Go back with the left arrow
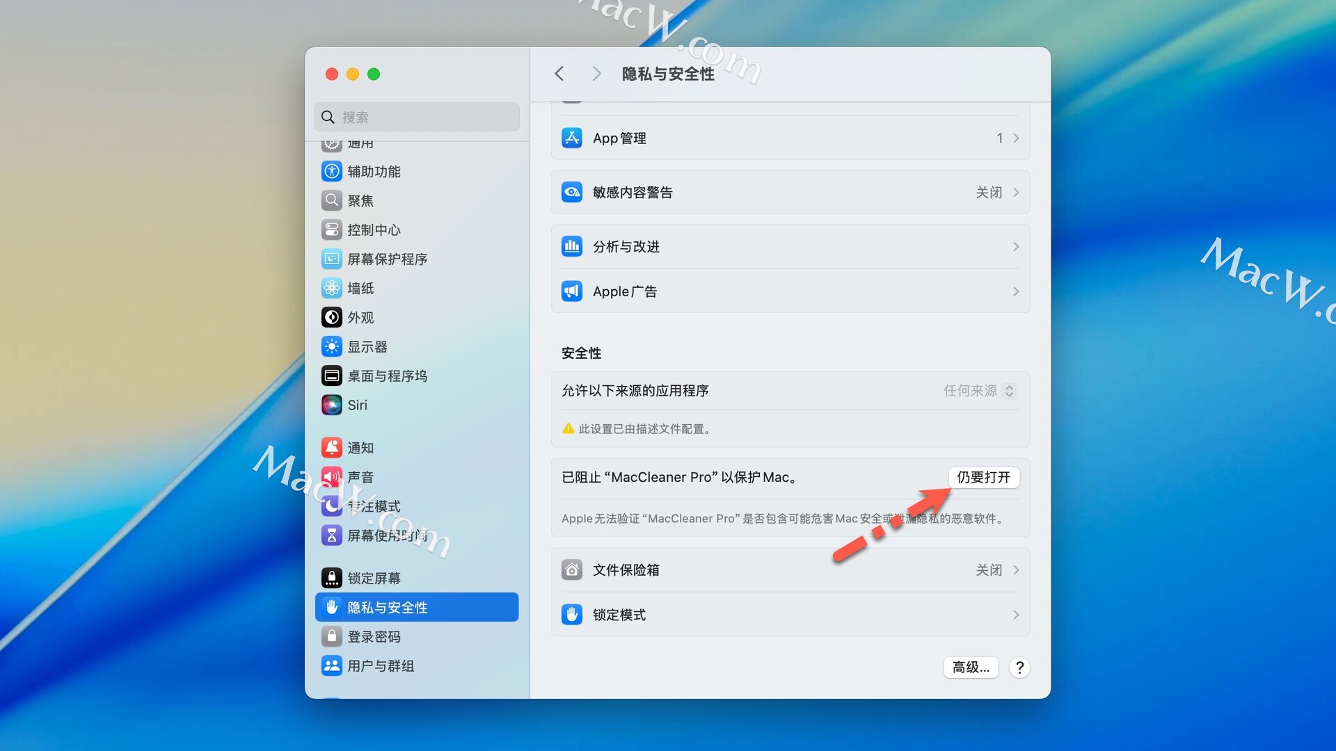Screen dimensions: 1336x751 point(559,74)
